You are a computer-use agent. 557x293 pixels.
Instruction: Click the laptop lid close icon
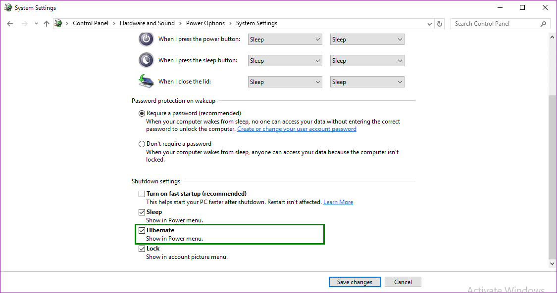146,81
